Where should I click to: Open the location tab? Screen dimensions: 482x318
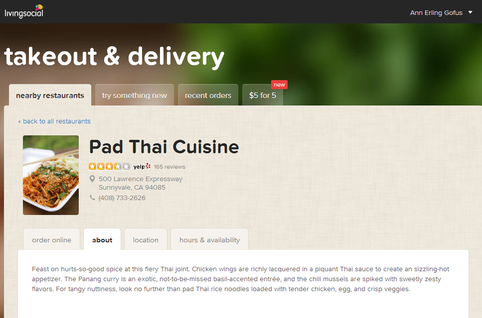click(x=146, y=240)
